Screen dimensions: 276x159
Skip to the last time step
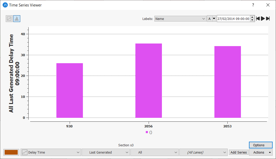[268, 19]
